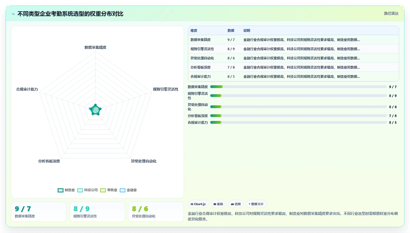
Task: Click the 8 / 5 value in the table
Action: pyautogui.click(x=231, y=77)
